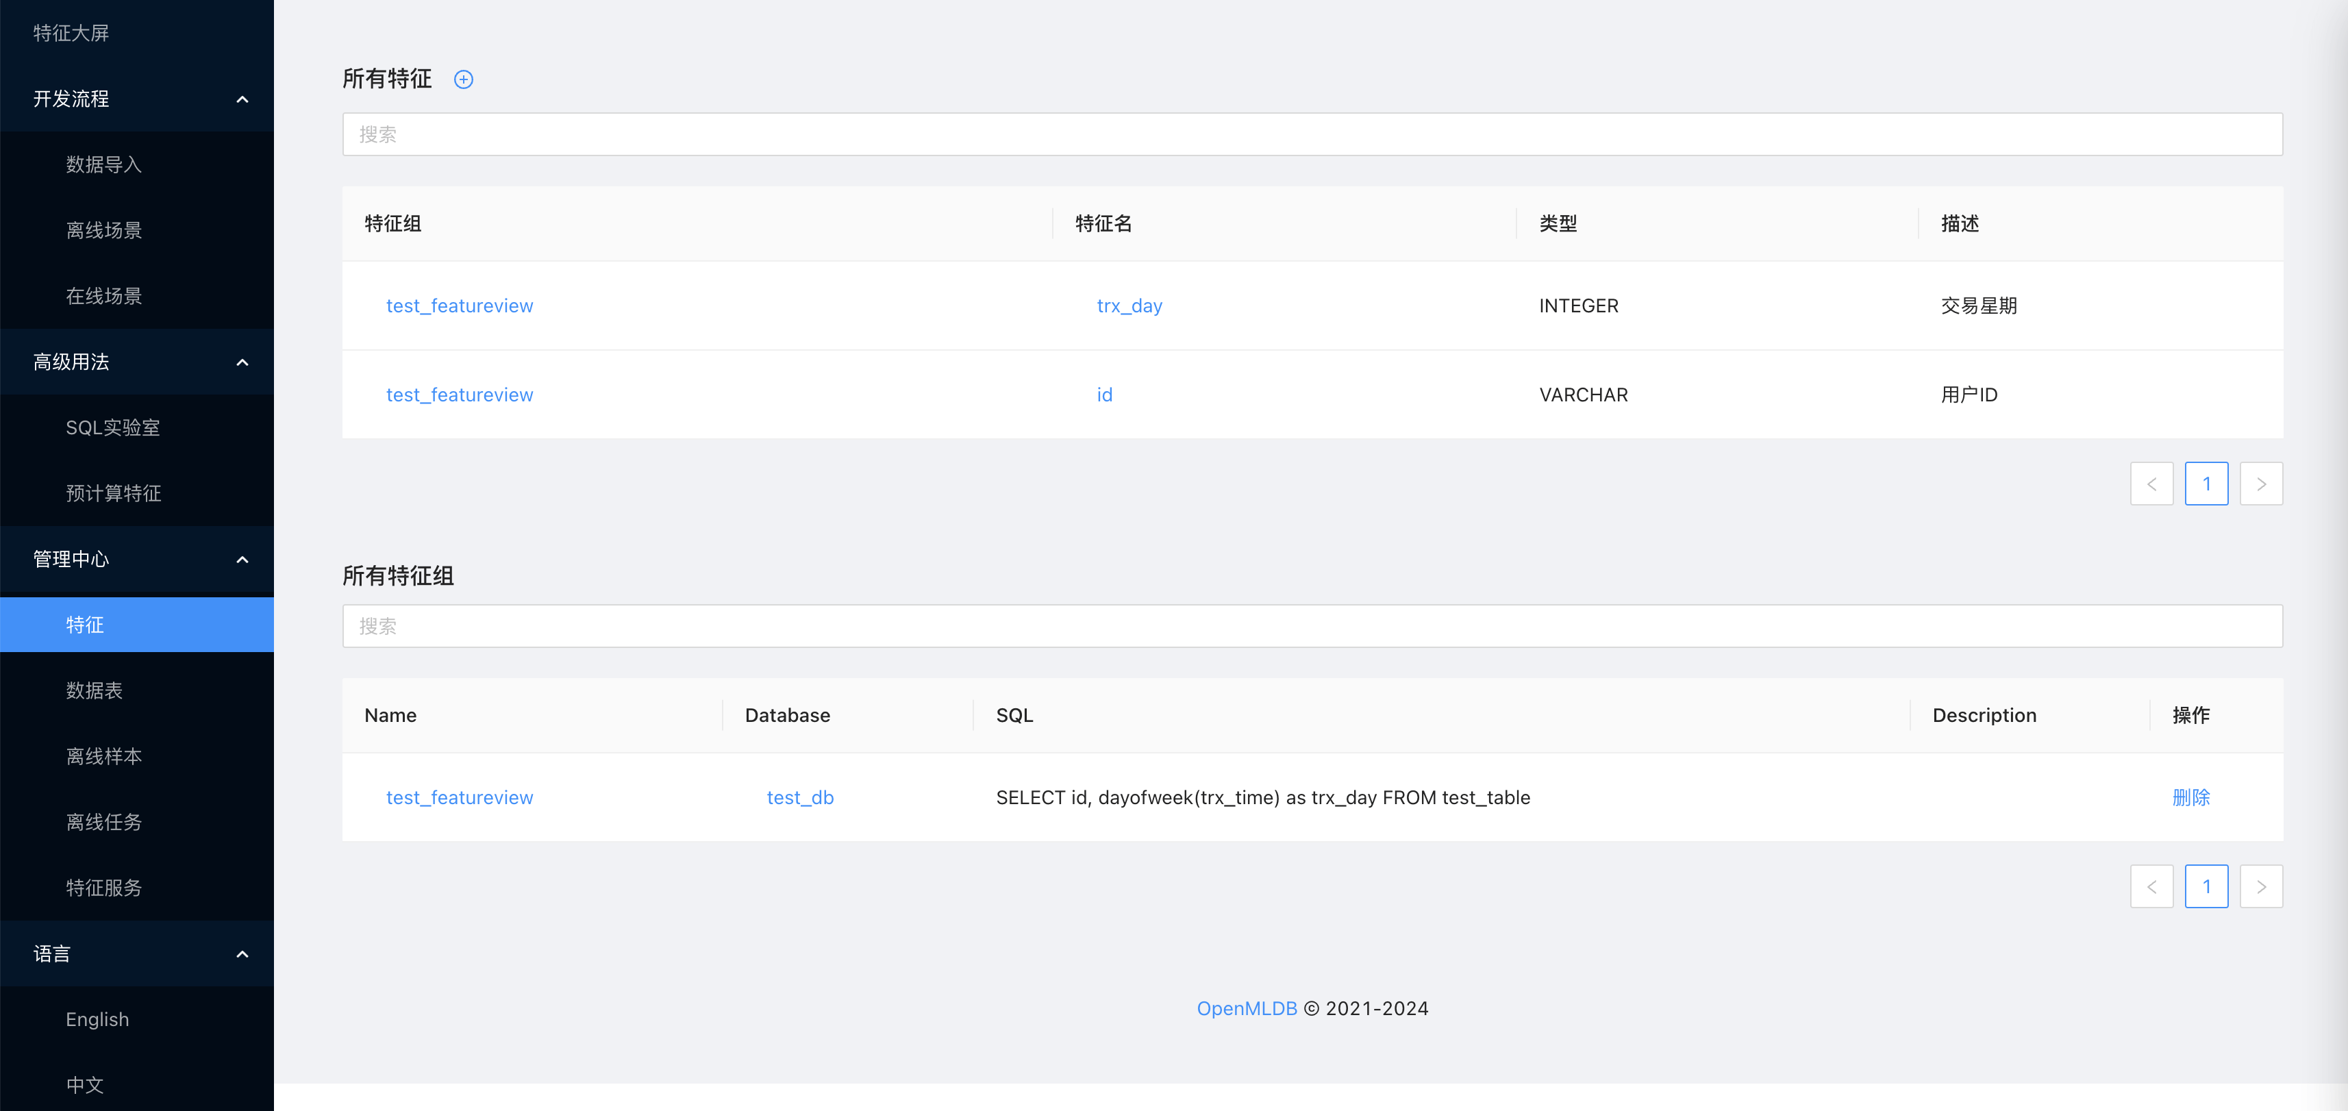This screenshot has width=2348, height=1111.
Task: Go to next page of features table
Action: click(2260, 484)
